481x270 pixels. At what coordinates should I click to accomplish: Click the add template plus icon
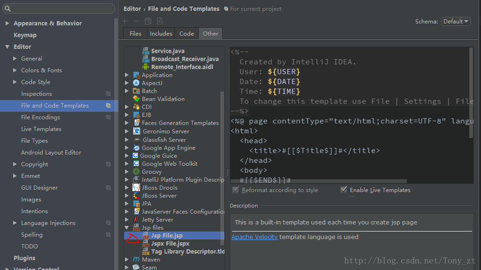pyautogui.click(x=124, y=21)
